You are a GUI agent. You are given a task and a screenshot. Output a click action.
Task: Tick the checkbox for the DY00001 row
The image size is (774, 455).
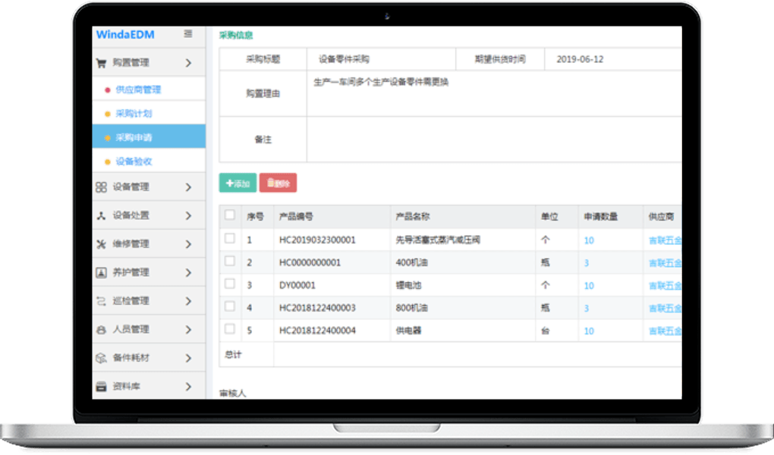coord(230,284)
